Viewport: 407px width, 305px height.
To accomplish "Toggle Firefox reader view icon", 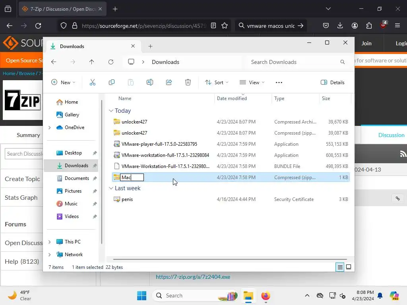I will [x=213, y=26].
